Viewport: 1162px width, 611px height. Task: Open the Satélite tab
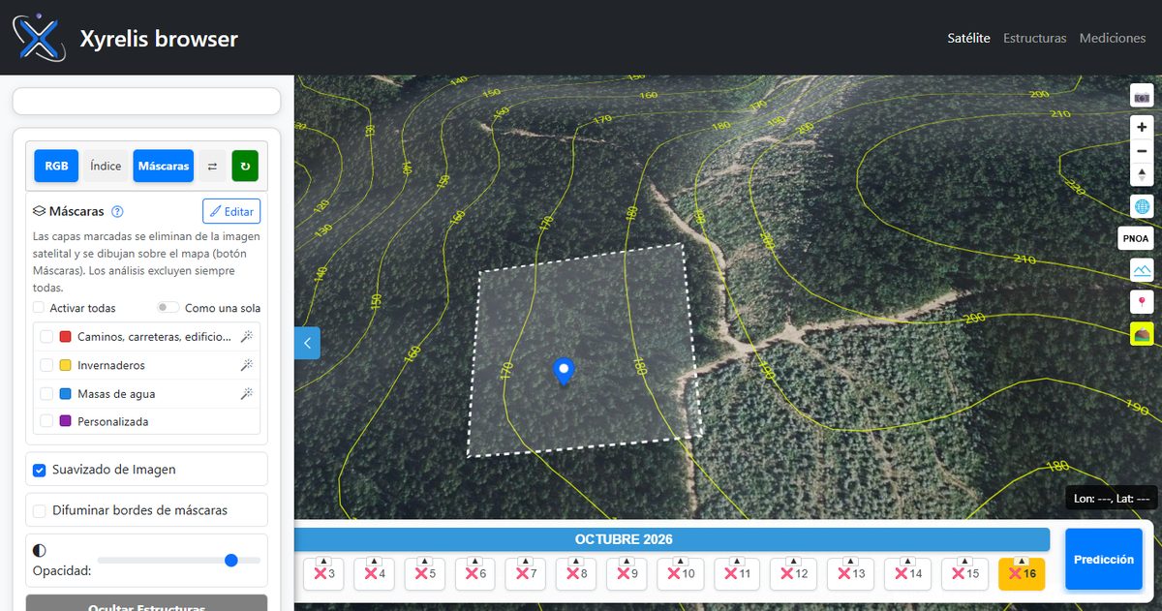tap(968, 38)
